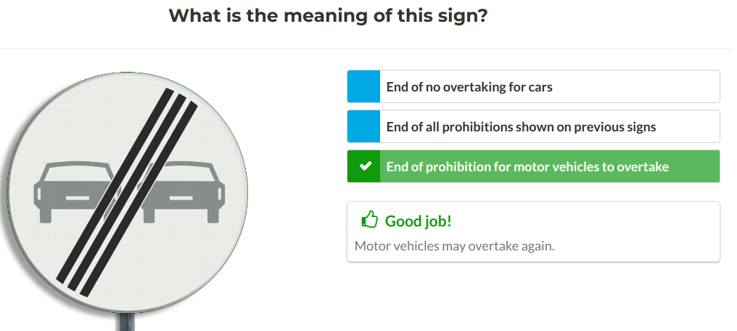The height and width of the screenshot is (331, 737).
Task: Choose 'End of all prohibitions shown on previous signs'
Action: pos(521,127)
